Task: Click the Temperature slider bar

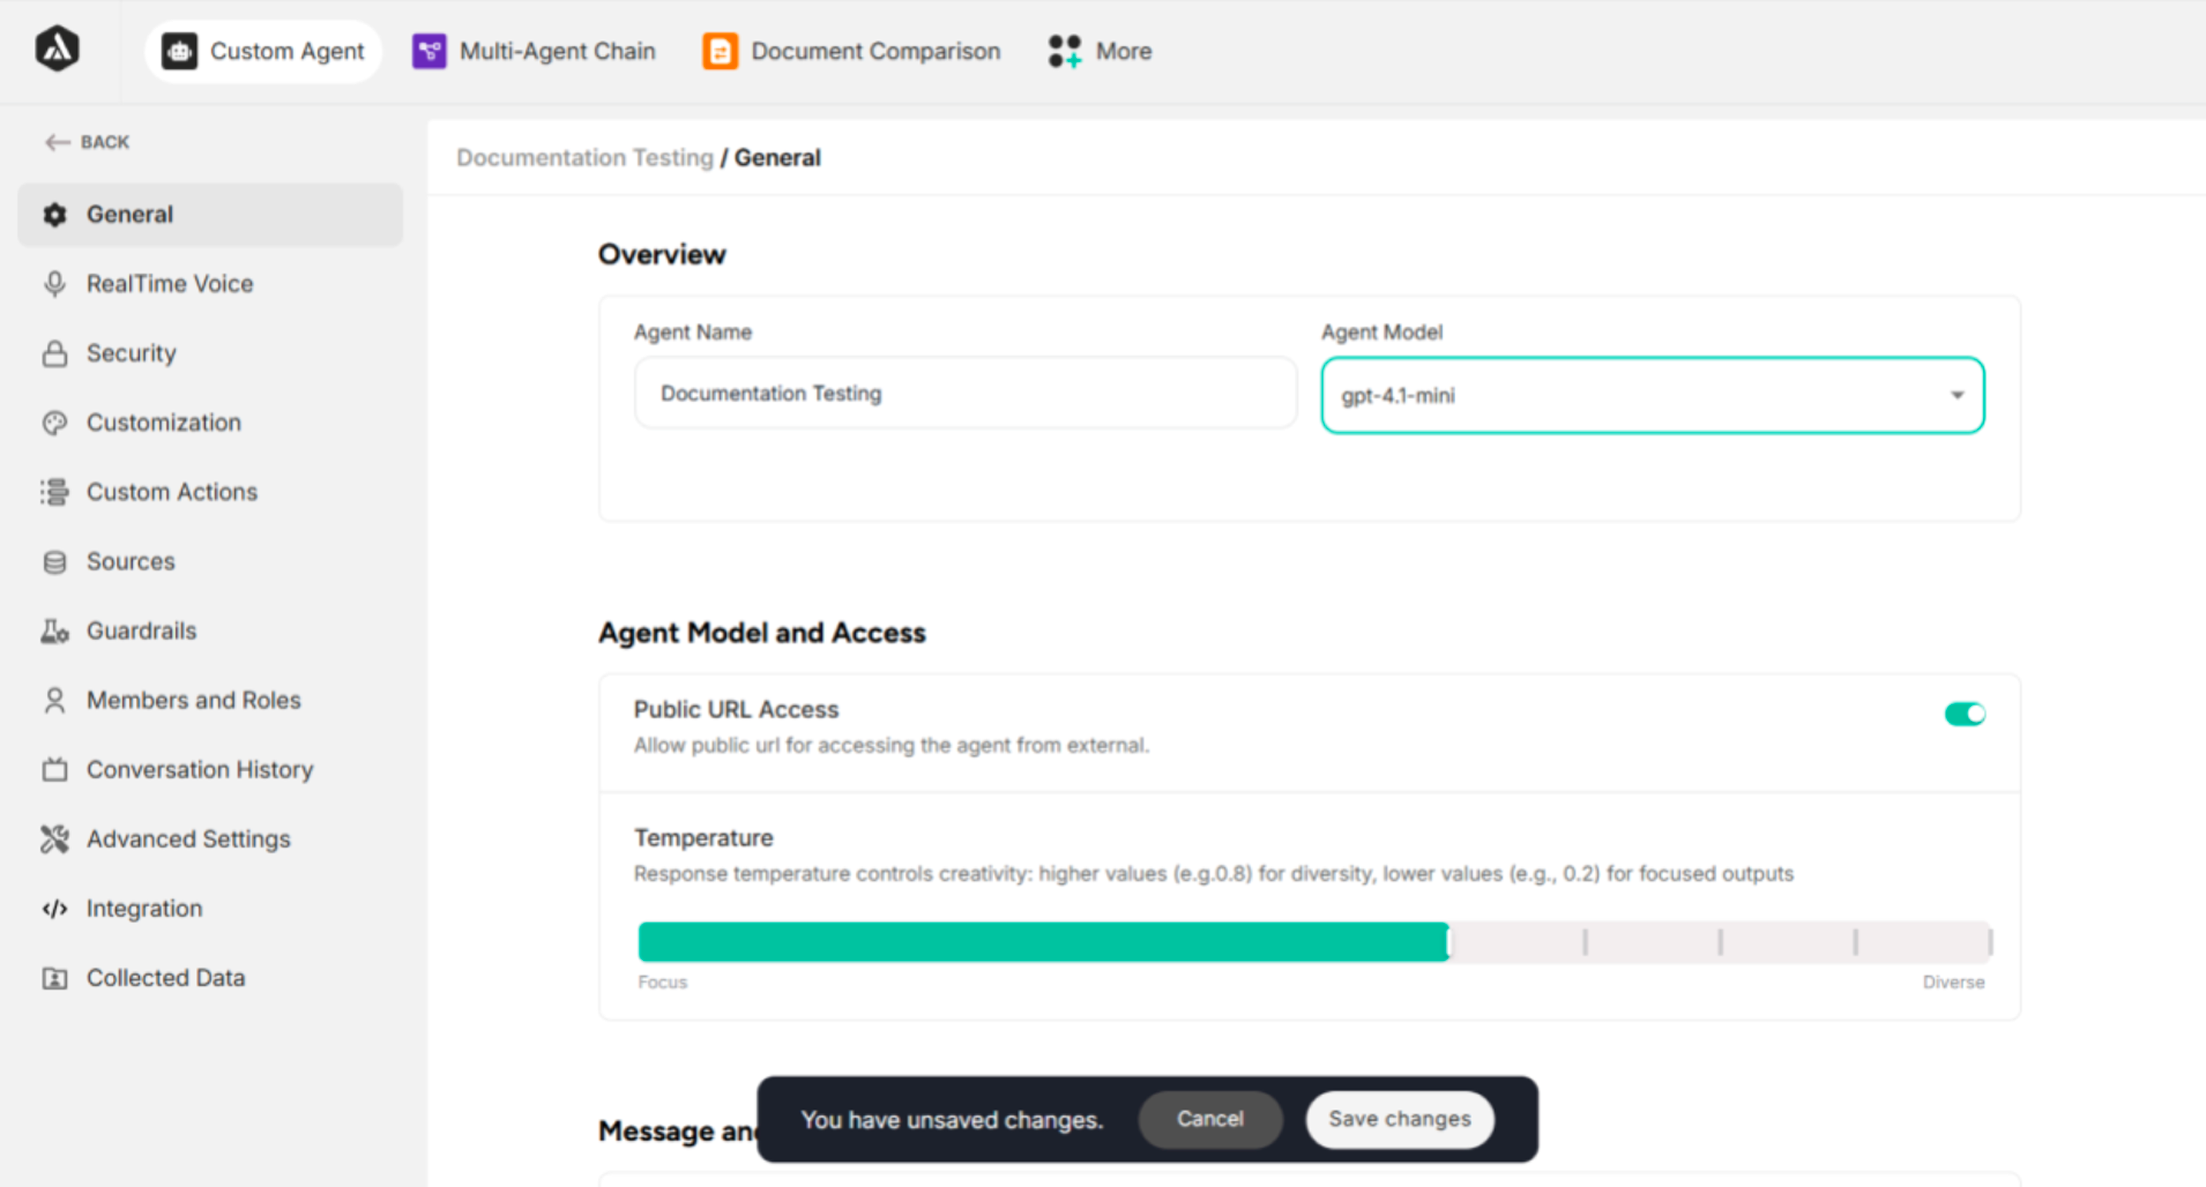Action: click(1314, 942)
